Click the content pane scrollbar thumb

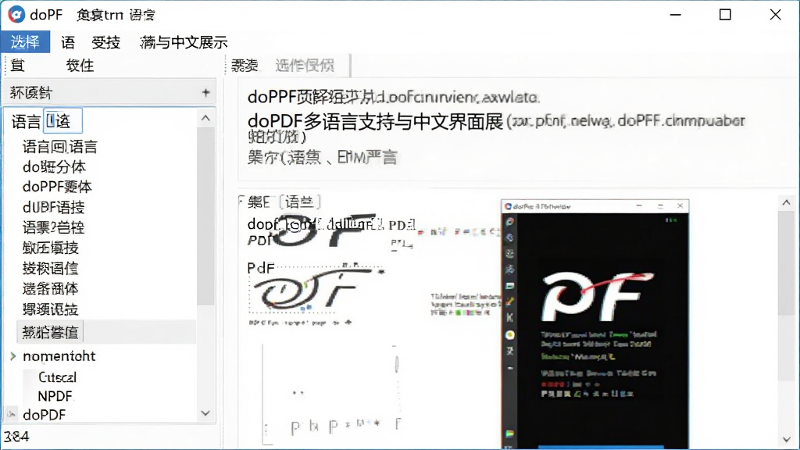pos(786,264)
